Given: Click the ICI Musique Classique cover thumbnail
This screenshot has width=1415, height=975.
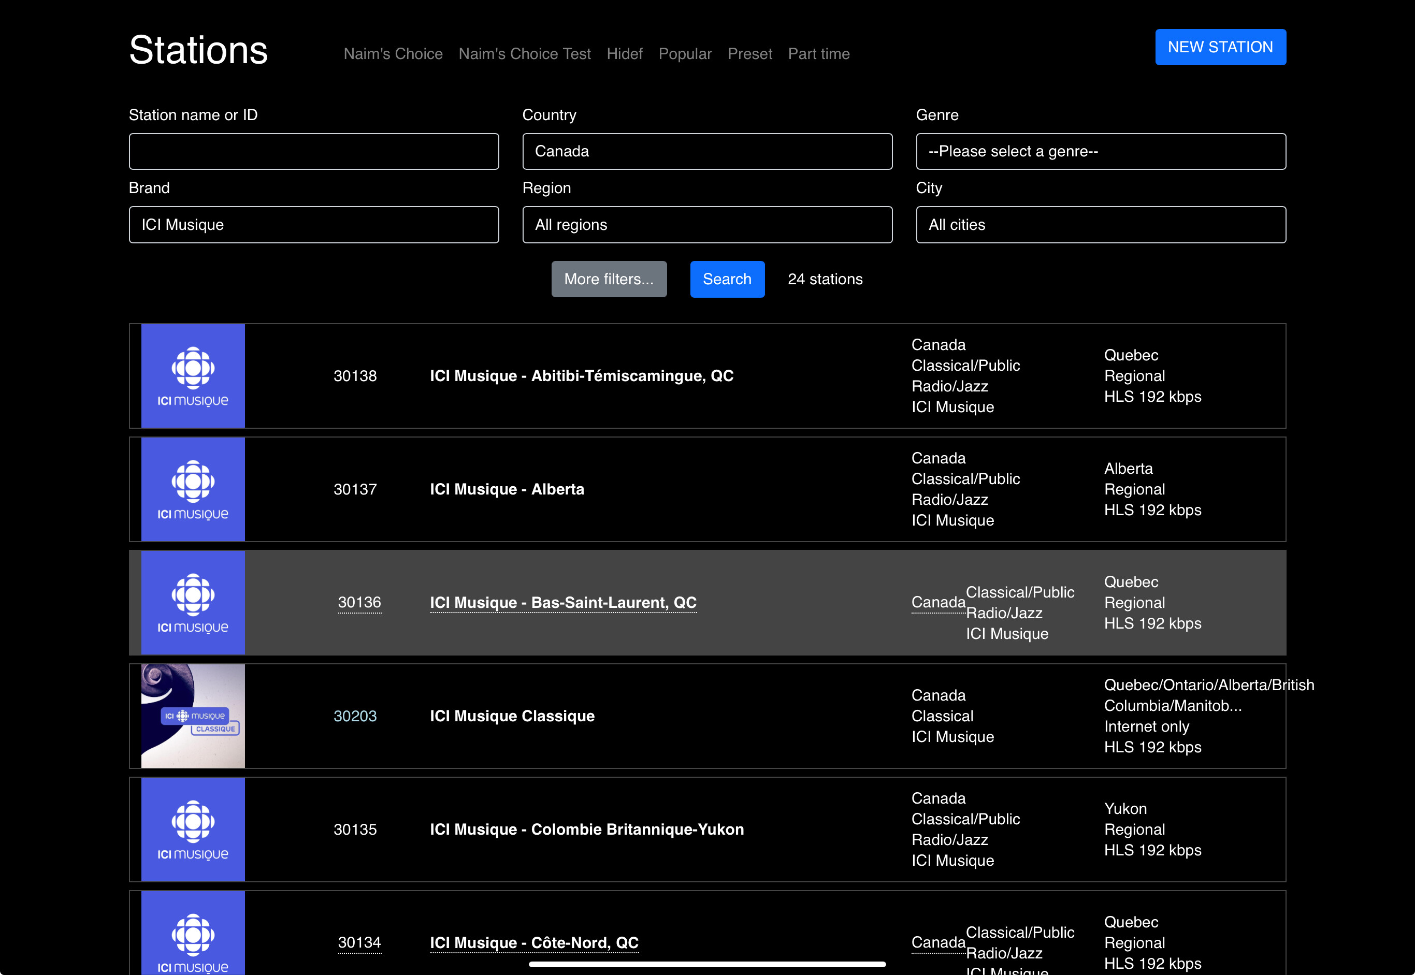Looking at the screenshot, I should pos(193,716).
